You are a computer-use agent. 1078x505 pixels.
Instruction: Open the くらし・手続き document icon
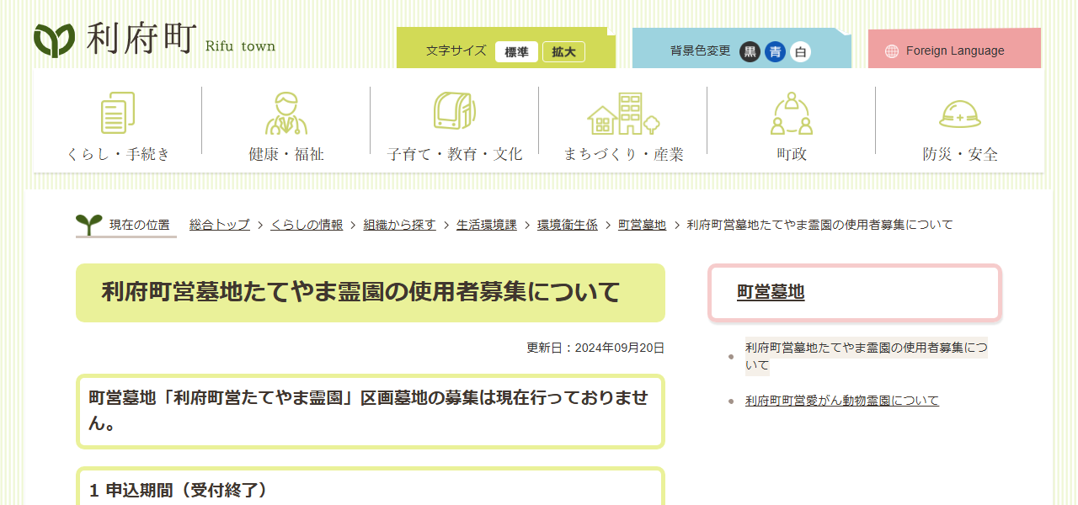click(x=118, y=113)
